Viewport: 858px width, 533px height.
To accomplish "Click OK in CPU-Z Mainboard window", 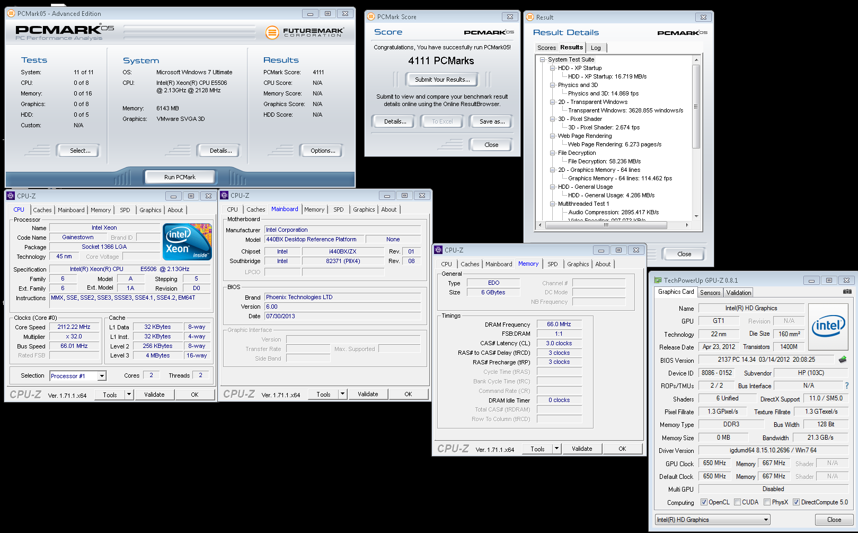I will [x=408, y=394].
